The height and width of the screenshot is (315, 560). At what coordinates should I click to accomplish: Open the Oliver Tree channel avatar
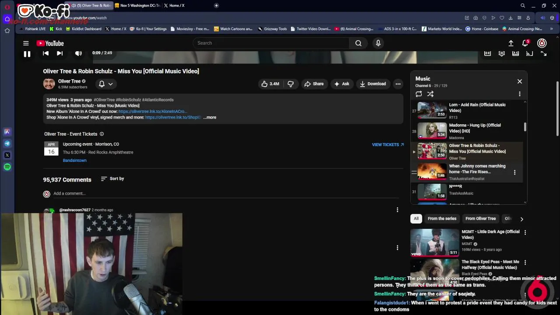point(49,84)
